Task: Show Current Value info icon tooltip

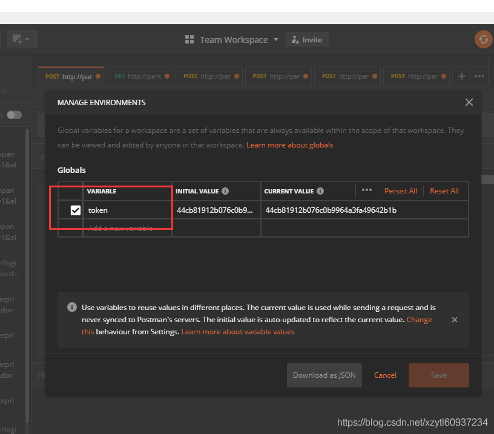Action: pyautogui.click(x=320, y=191)
